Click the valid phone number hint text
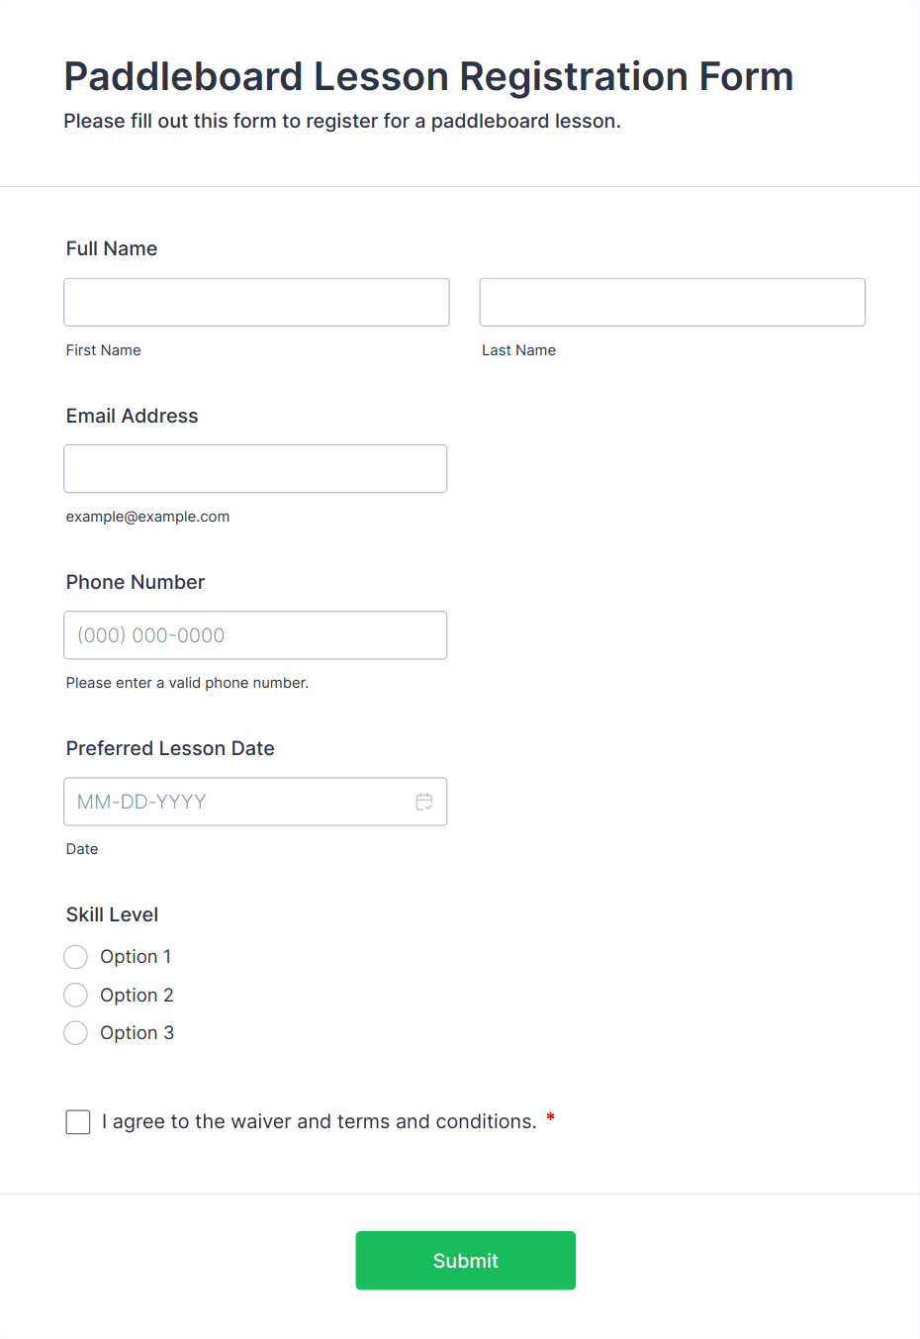 [x=187, y=683]
